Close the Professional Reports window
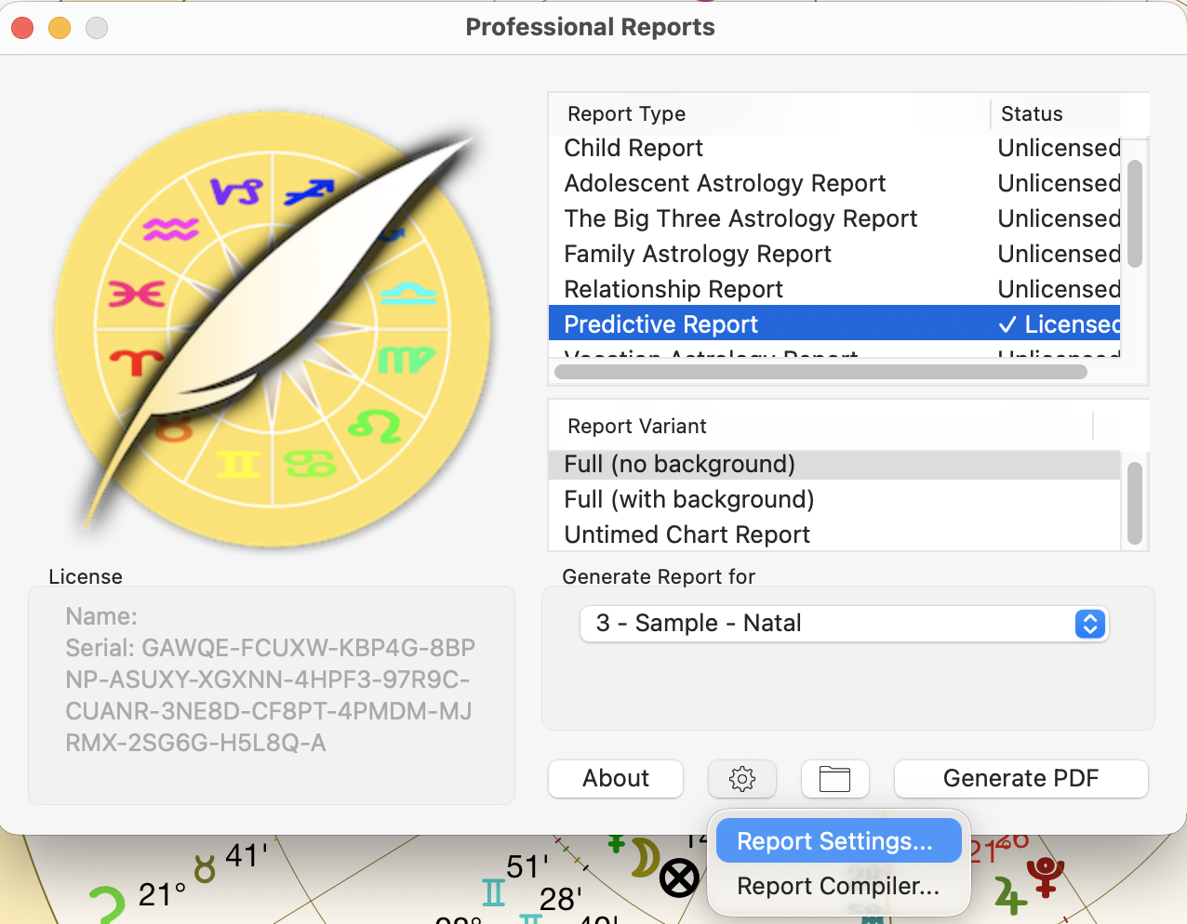The width and height of the screenshot is (1187, 924). coord(22,28)
